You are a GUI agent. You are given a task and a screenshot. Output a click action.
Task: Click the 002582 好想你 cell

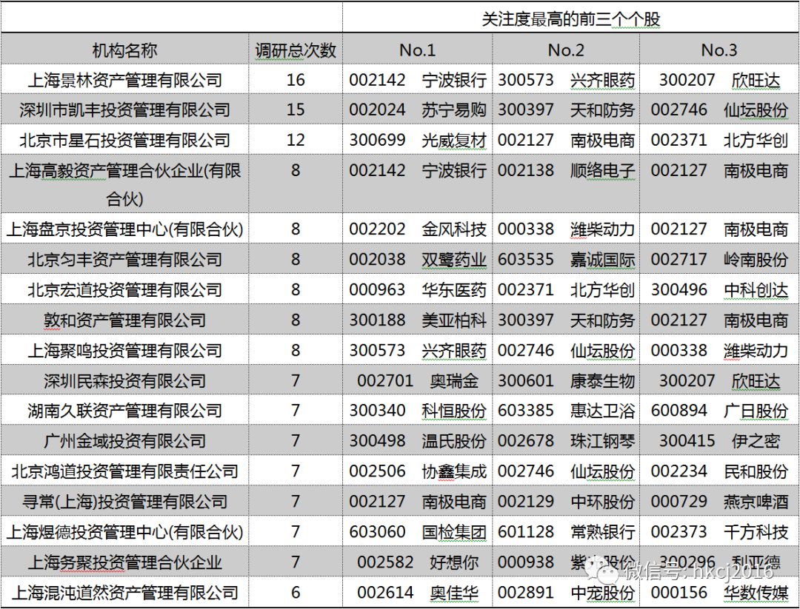coord(417,562)
